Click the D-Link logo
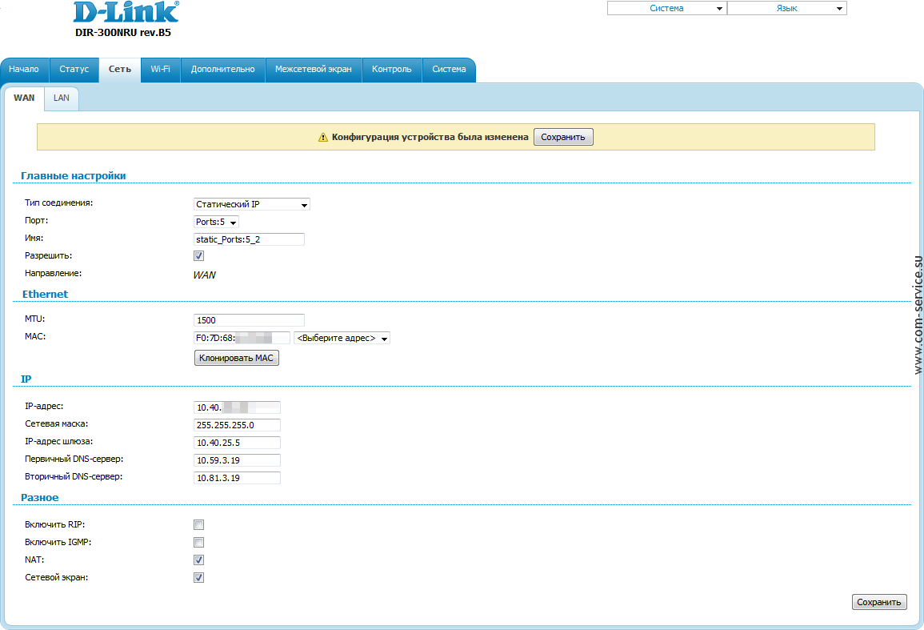This screenshot has width=924, height=630. (x=126, y=13)
